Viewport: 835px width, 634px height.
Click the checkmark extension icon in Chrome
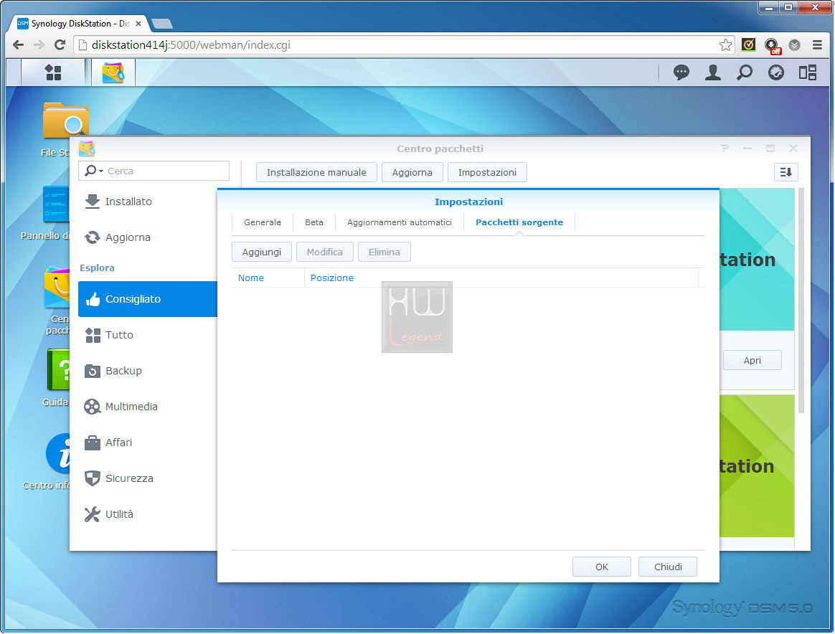click(x=748, y=45)
